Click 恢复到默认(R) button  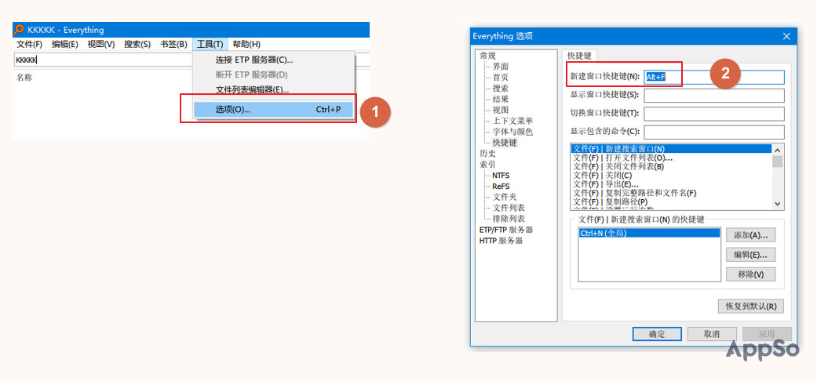tap(751, 306)
